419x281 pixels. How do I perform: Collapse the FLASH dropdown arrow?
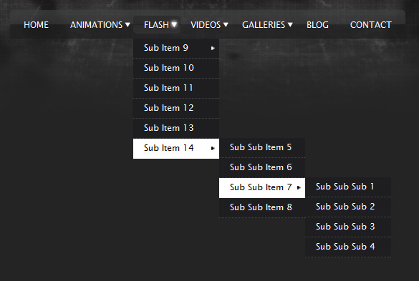pos(174,25)
